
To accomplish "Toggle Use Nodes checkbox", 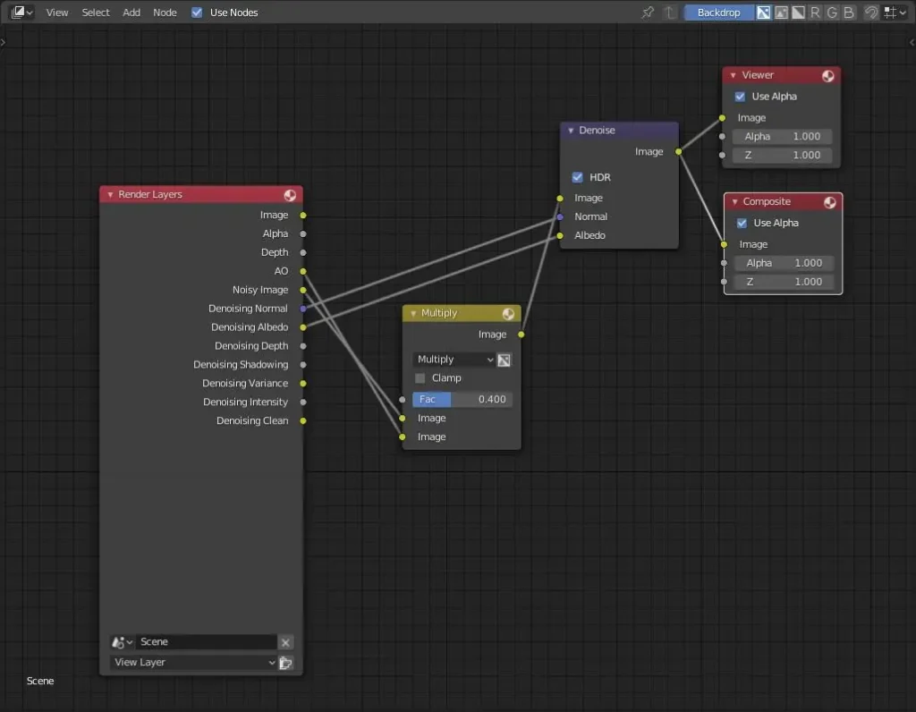I will 197,13.
